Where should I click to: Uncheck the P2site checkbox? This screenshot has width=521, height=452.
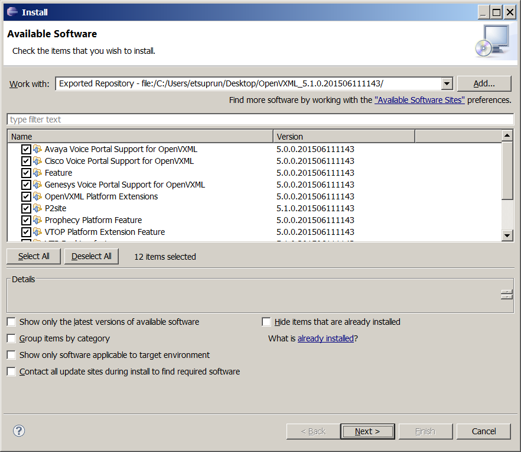26,208
